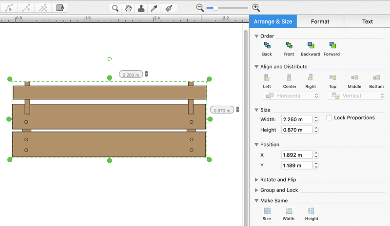Make Same Size
The image size is (390, 226).
[x=267, y=214]
